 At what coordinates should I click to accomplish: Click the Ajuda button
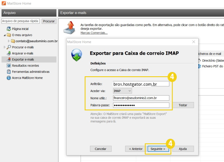click(183, 149)
